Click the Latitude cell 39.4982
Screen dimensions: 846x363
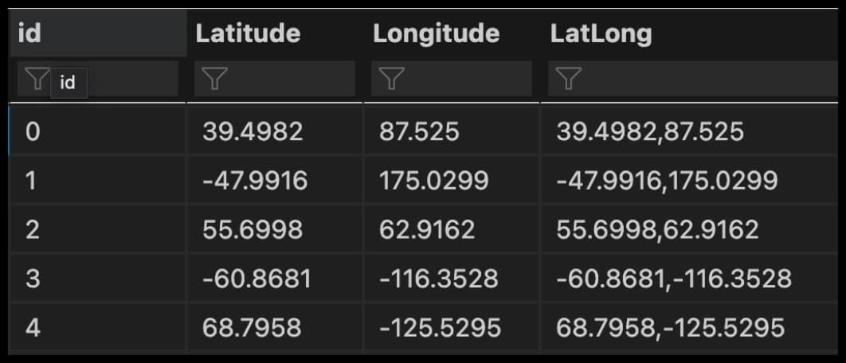[253, 131]
